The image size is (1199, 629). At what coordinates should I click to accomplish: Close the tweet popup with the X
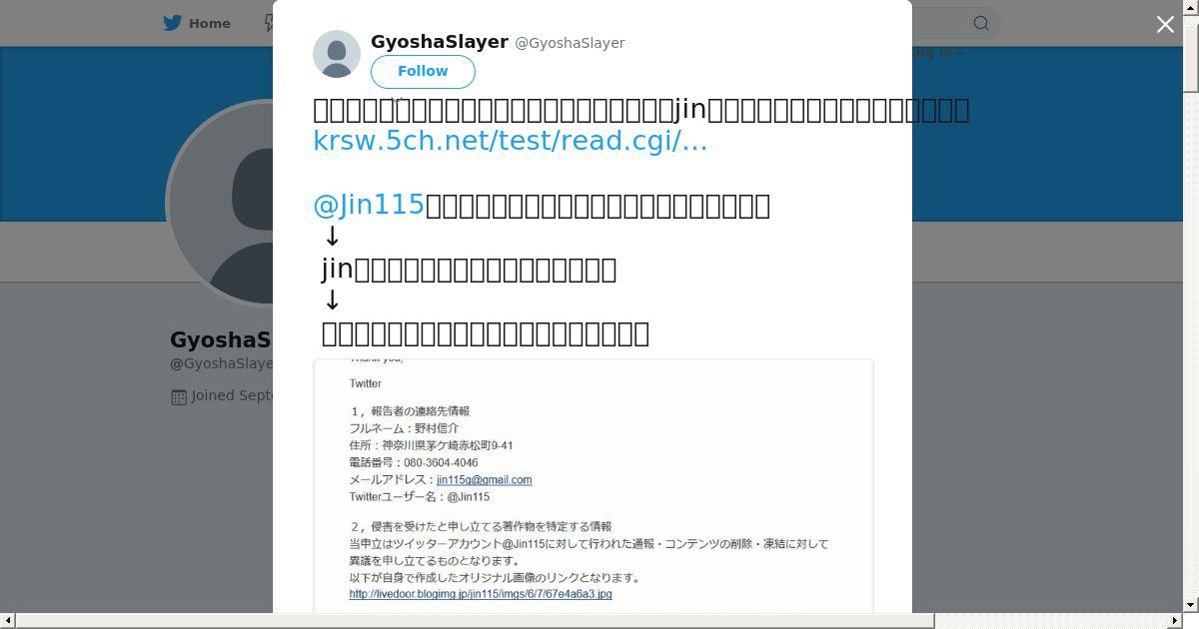pyautogui.click(x=1165, y=25)
